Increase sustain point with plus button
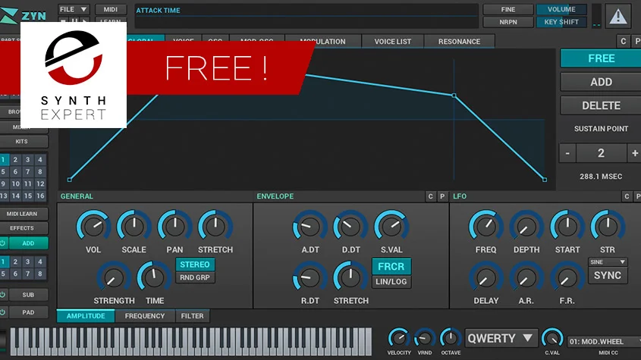This screenshot has width=641, height=360. tap(634, 153)
